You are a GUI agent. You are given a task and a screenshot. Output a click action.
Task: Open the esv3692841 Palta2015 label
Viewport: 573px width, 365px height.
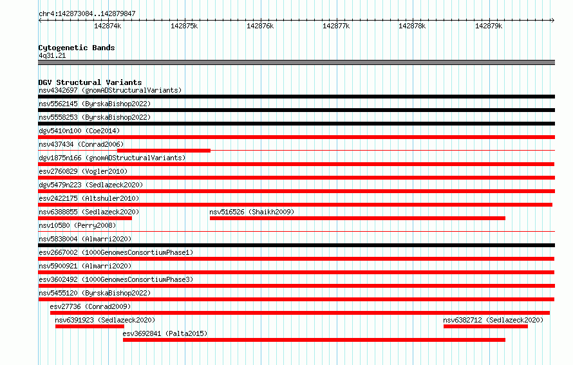point(165,333)
